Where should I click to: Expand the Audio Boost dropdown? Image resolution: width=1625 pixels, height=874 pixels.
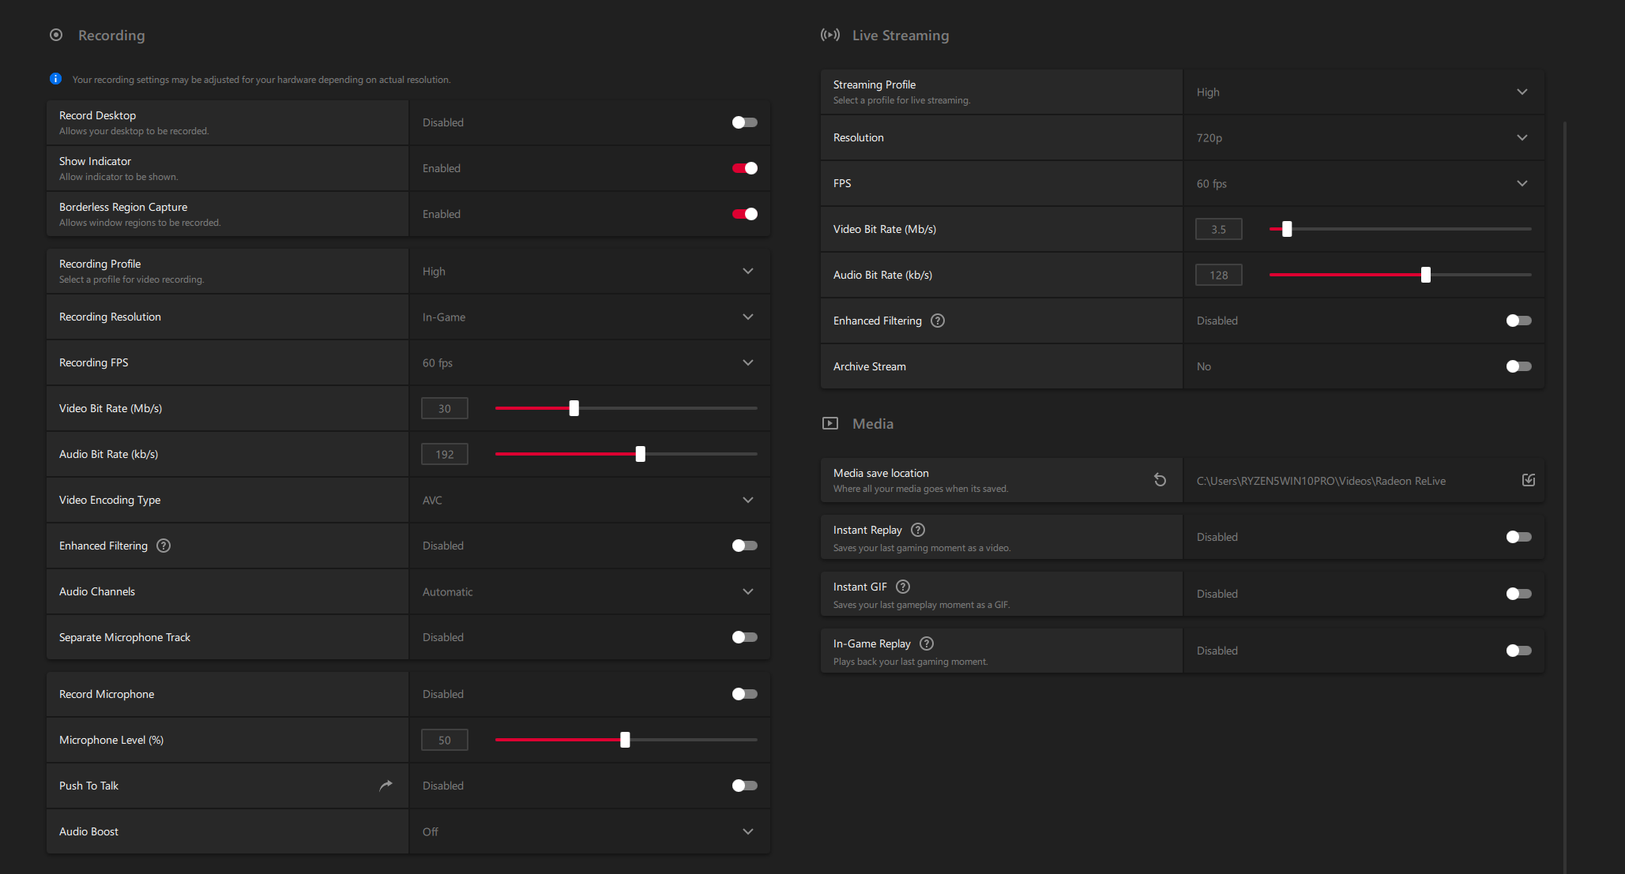point(589,831)
